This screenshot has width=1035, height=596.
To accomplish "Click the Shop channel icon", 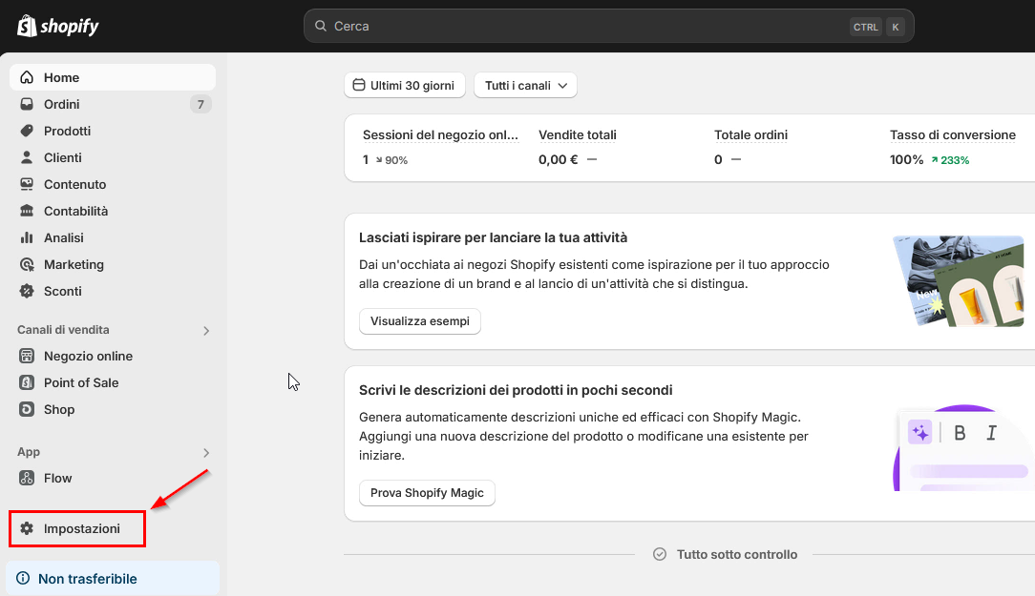I will 27,409.
